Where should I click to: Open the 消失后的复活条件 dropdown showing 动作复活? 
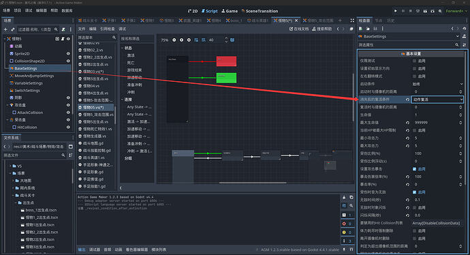[437, 100]
